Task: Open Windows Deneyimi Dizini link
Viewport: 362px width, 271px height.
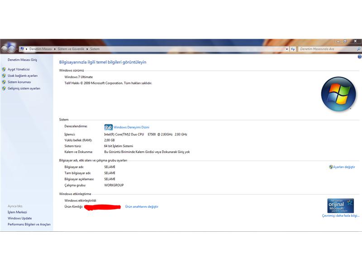Action: tap(131, 127)
